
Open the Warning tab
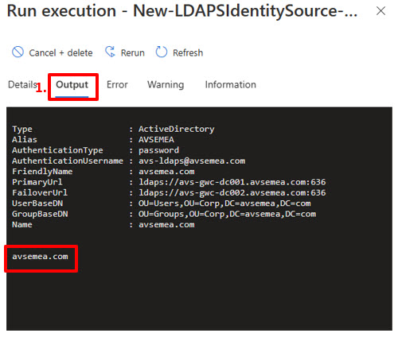tap(166, 84)
